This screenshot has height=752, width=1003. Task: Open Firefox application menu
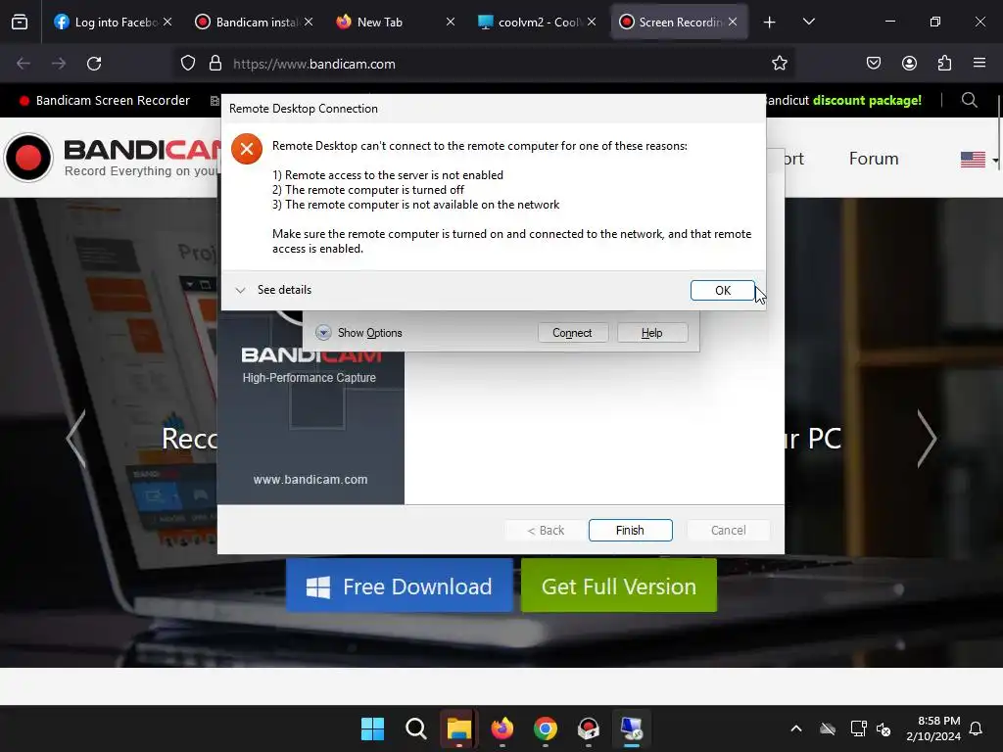[x=979, y=63]
